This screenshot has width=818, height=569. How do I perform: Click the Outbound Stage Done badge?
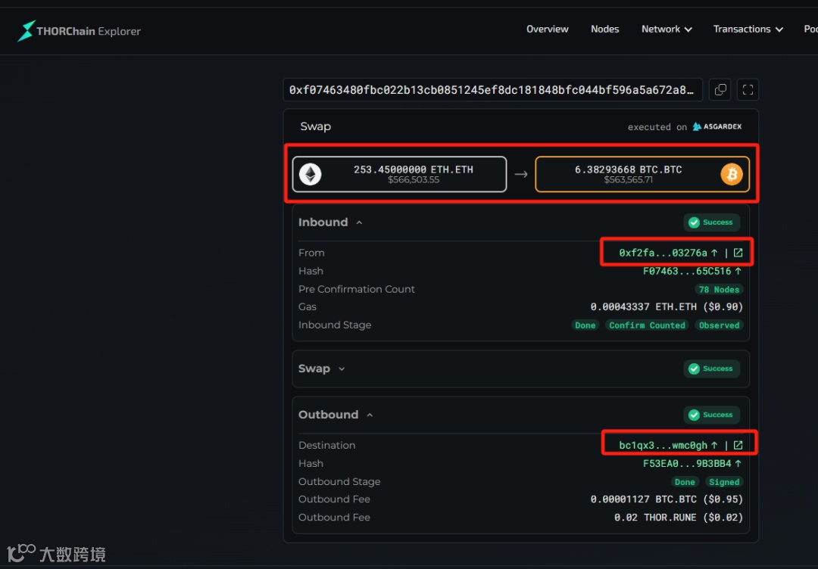(x=685, y=482)
